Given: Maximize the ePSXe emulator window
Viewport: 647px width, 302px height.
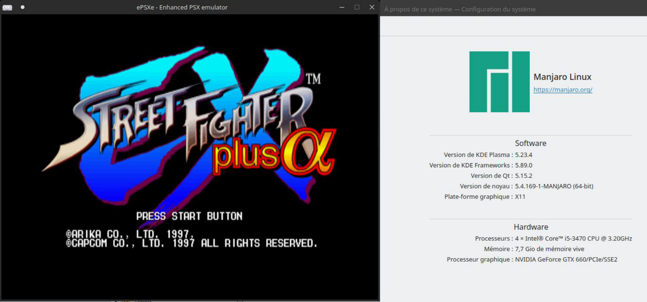Looking at the screenshot, I should point(357,7).
